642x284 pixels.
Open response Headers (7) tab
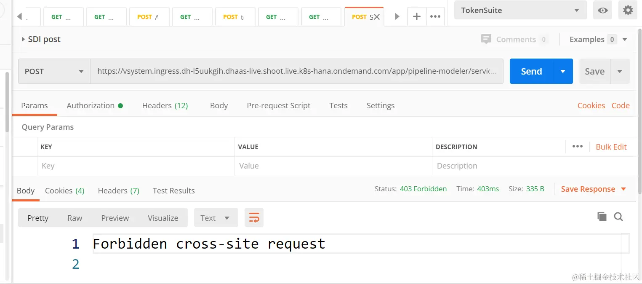pos(119,190)
